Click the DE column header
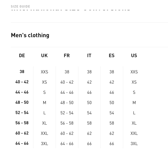The width and height of the screenshot is (168, 158). point(22,56)
